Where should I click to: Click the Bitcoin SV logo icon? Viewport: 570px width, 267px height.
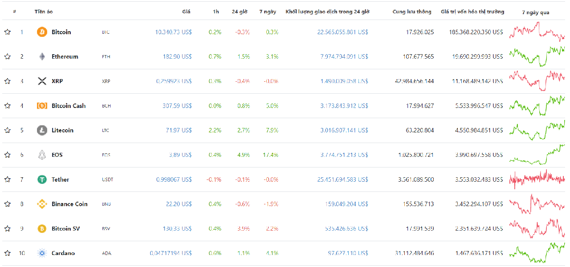tap(42, 228)
